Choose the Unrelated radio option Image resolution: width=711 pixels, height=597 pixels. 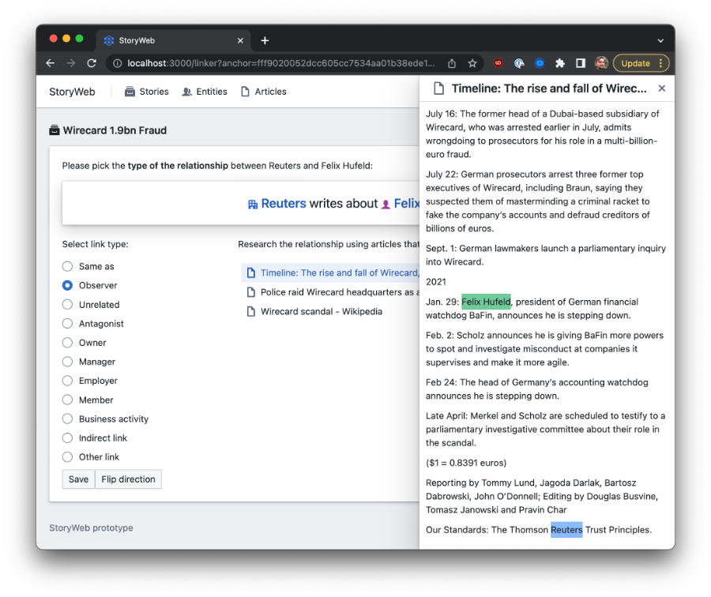(68, 305)
